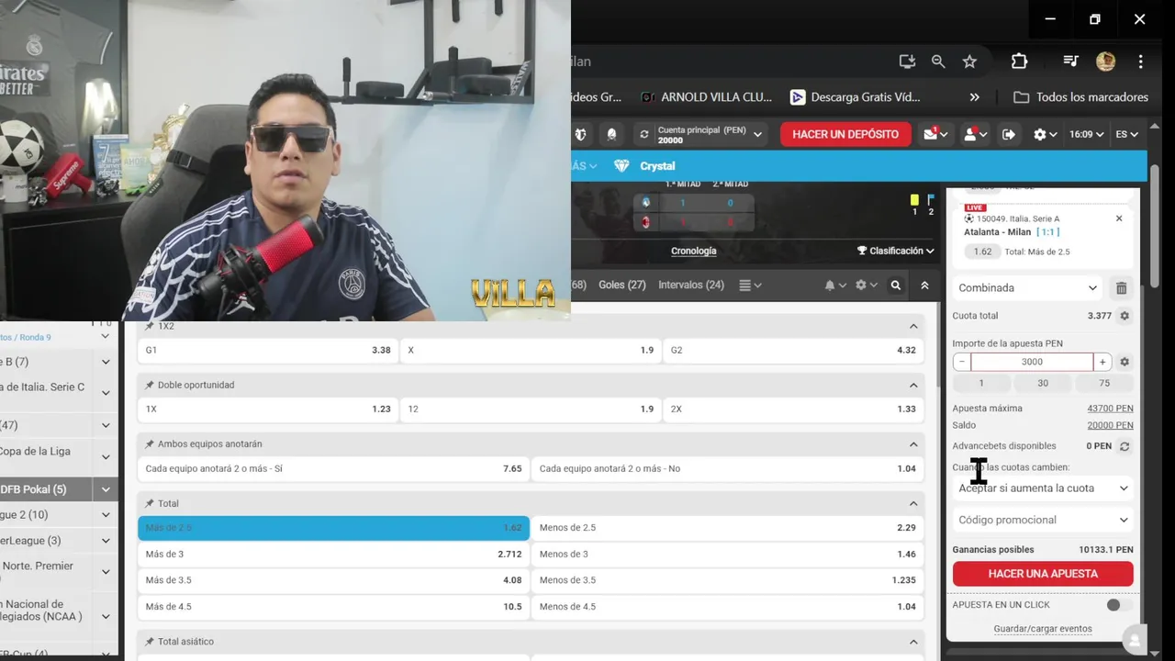Click the refresh icon beside Cuenta principal
Viewport: 1175px width, 661px height.
(644, 134)
